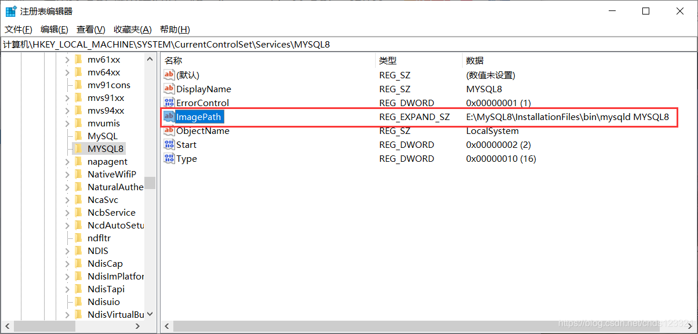Select the NaturalAuthe tree key
The height and width of the screenshot is (334, 698).
tap(115, 187)
